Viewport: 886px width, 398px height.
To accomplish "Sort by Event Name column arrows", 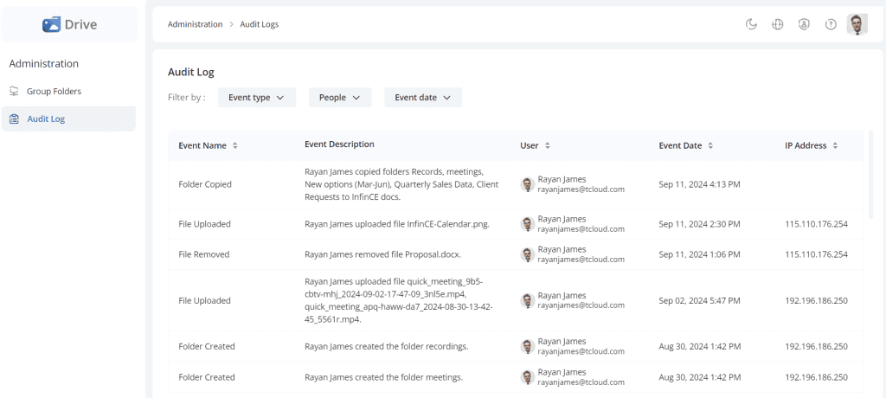I will pos(235,145).
